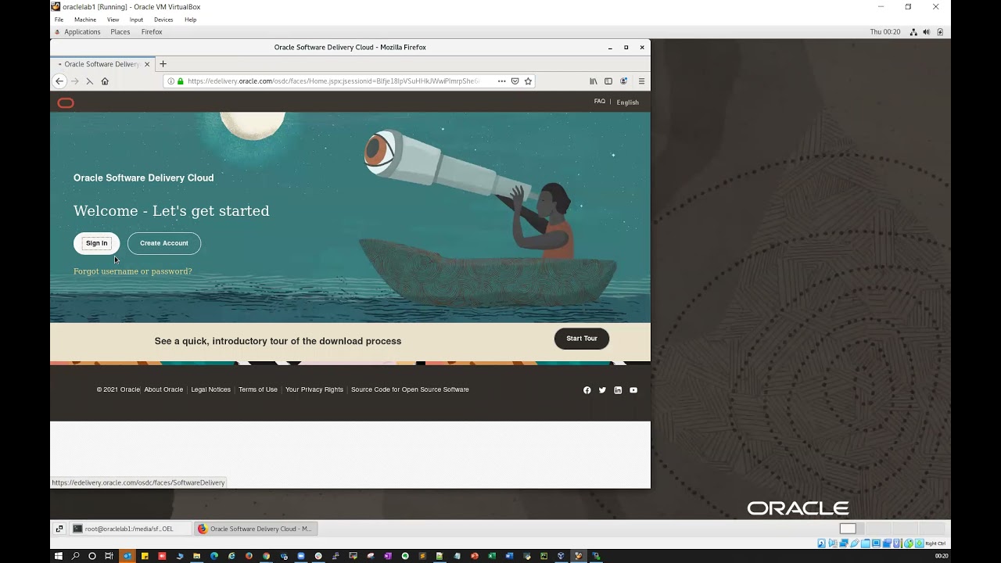Toggle Firefox sidebar view icon

[608, 81]
